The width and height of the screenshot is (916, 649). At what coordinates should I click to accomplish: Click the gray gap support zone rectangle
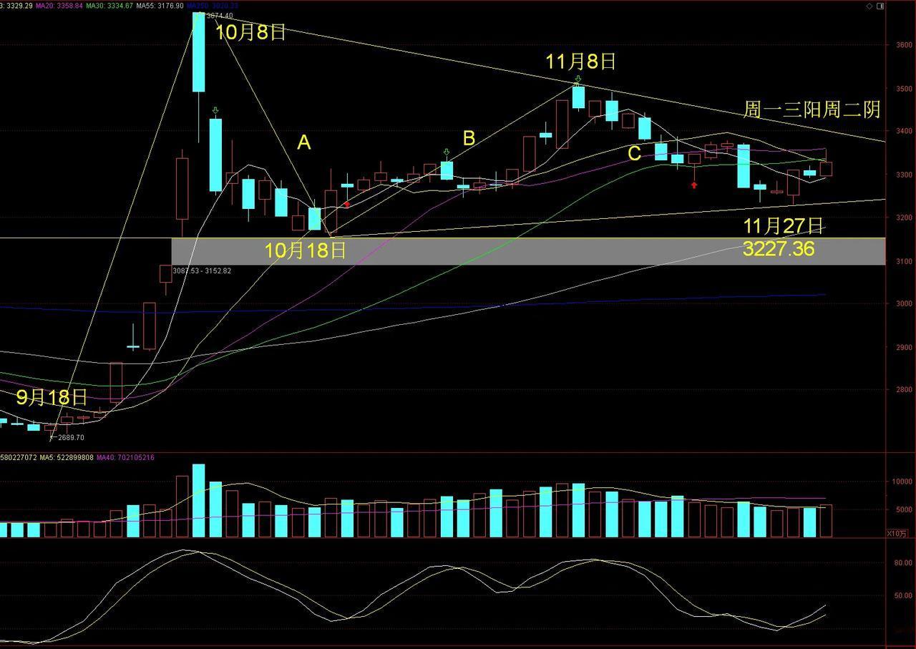click(x=528, y=252)
